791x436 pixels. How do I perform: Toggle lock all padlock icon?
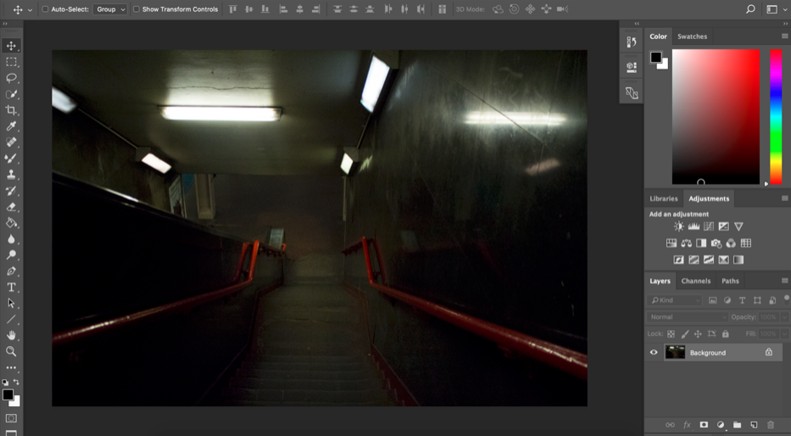coord(726,334)
